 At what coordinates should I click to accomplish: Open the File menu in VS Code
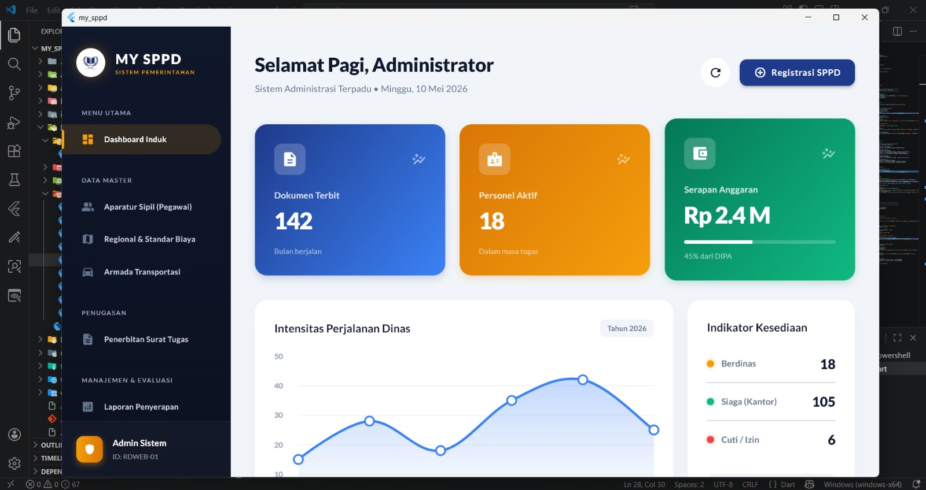[x=32, y=10]
